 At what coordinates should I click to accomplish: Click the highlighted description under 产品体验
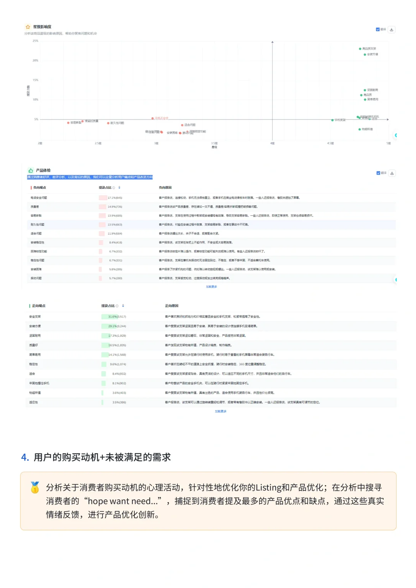90,177
